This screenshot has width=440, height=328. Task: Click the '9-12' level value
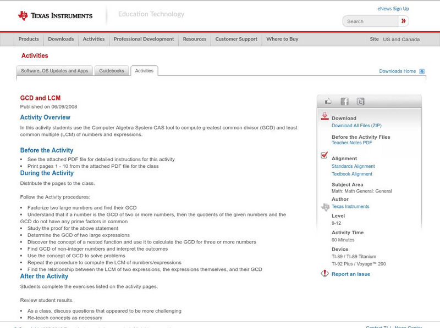336,223
